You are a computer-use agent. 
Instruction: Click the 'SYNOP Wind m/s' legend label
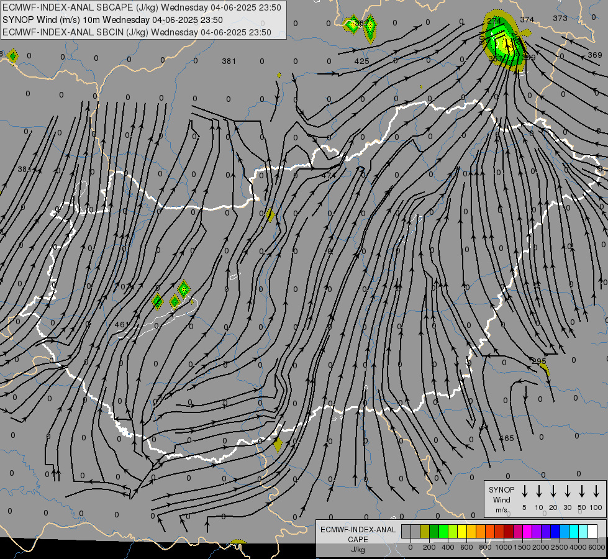pyautogui.click(x=501, y=500)
